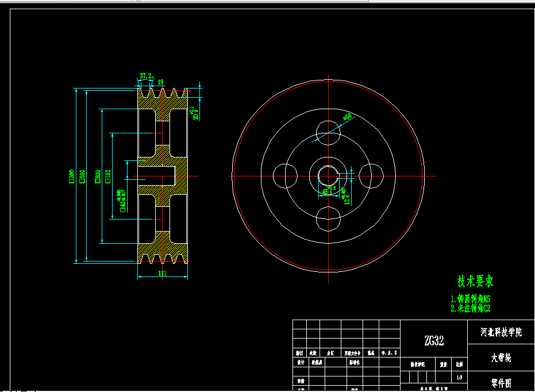The height and width of the screenshot is (392, 535).
Task: Select the top circular hole in front view
Action: 328,133
